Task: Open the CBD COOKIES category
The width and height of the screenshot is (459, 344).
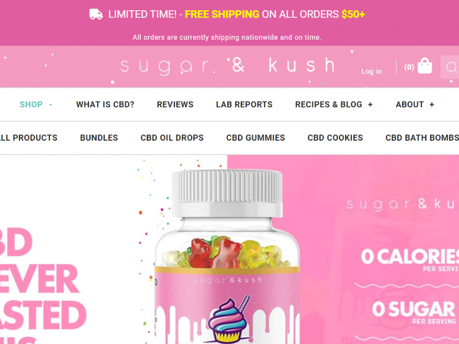Action: coord(335,138)
